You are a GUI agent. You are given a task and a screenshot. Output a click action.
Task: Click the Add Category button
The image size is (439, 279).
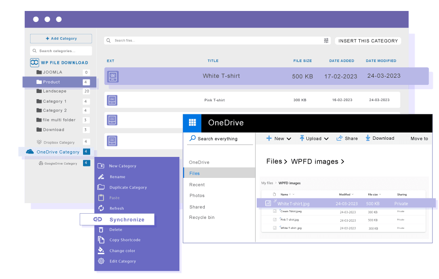point(61,39)
